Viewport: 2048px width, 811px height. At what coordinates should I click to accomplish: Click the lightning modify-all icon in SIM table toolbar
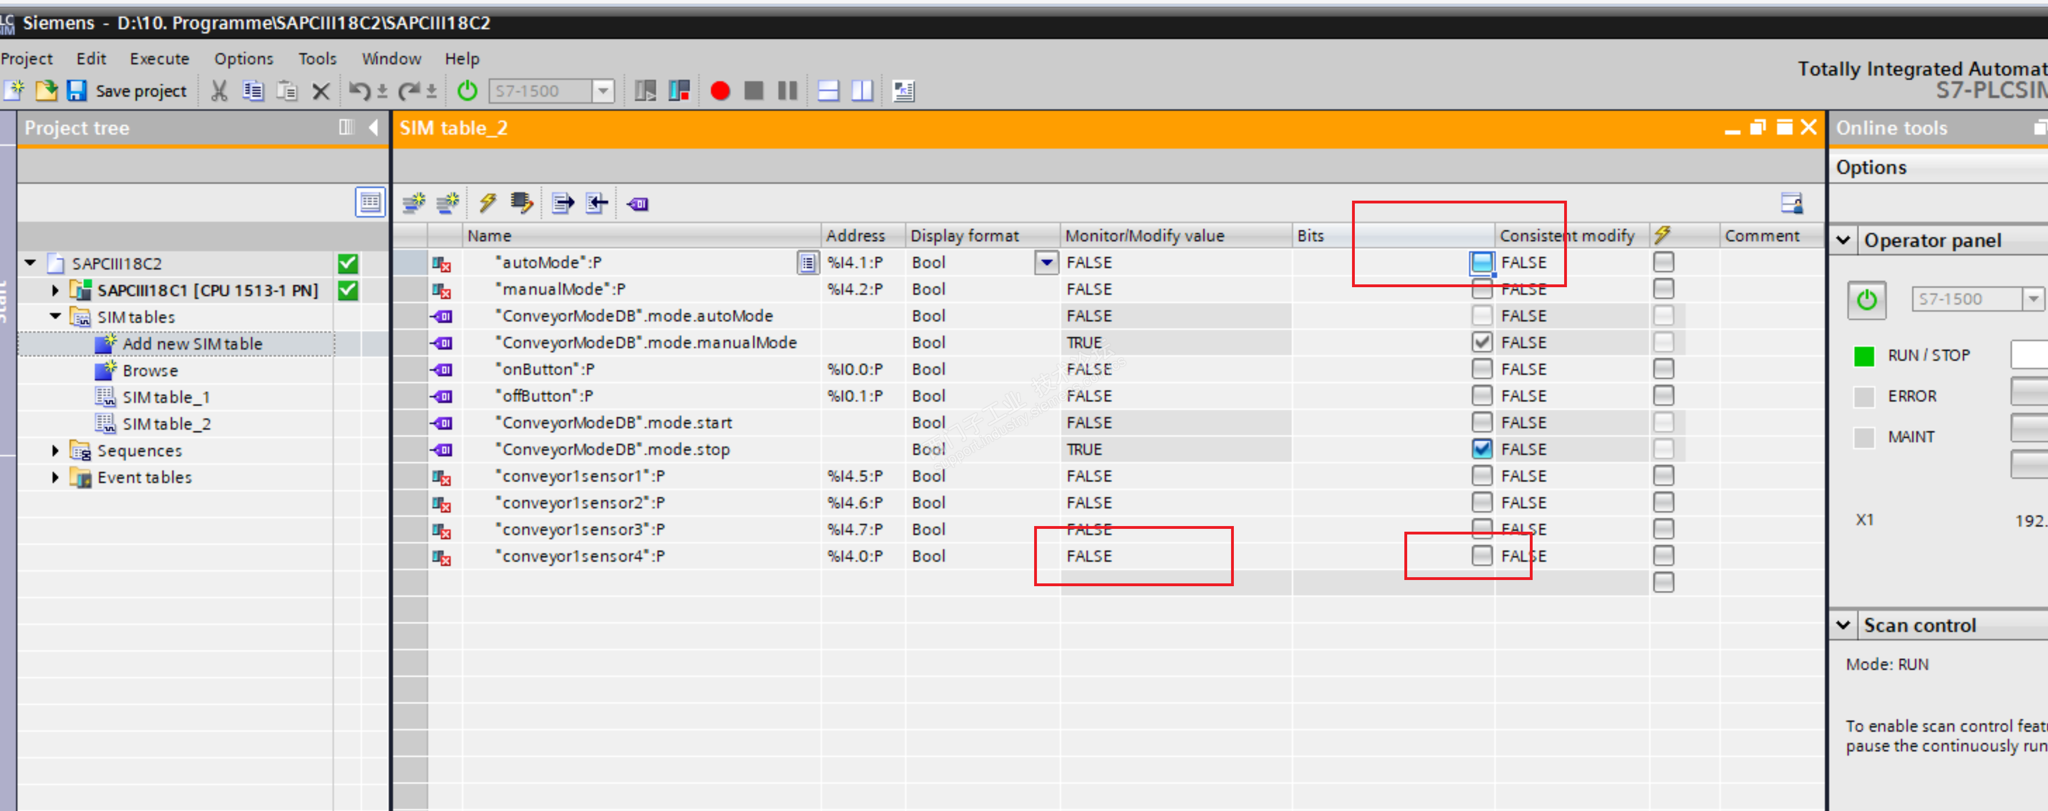[x=487, y=203]
